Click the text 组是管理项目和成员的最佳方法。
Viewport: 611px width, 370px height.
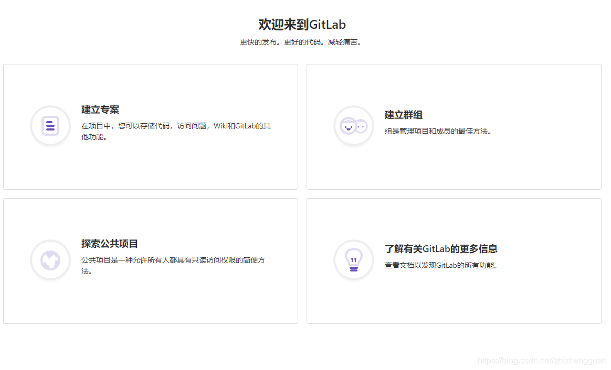[439, 132]
